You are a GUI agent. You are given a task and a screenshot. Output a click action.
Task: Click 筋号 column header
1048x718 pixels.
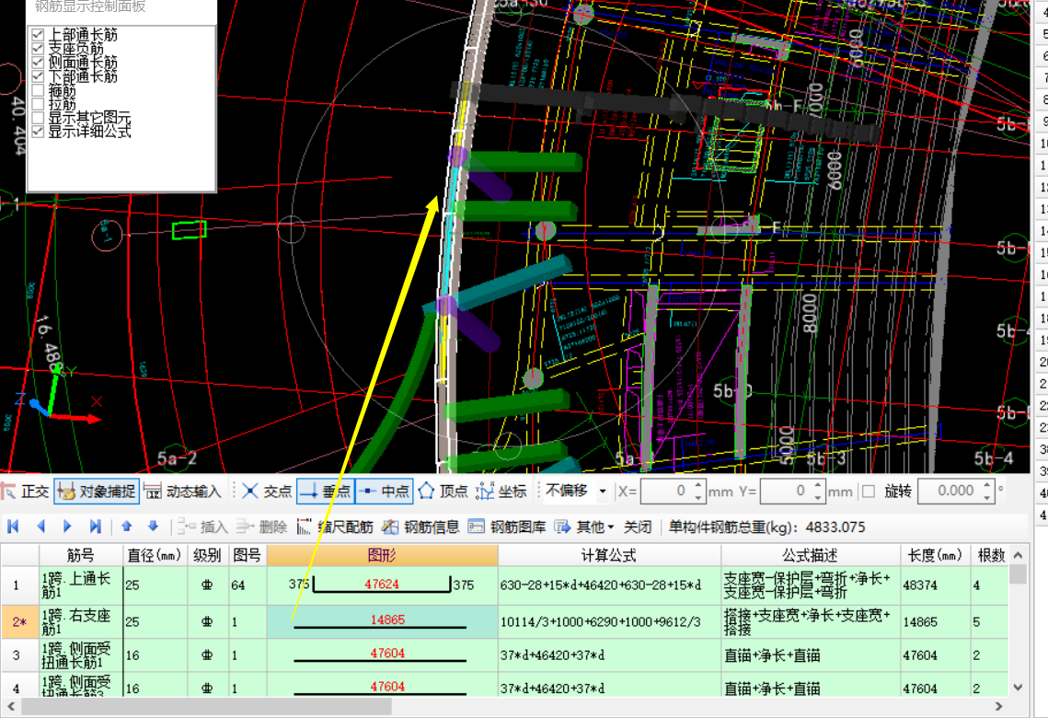point(81,555)
